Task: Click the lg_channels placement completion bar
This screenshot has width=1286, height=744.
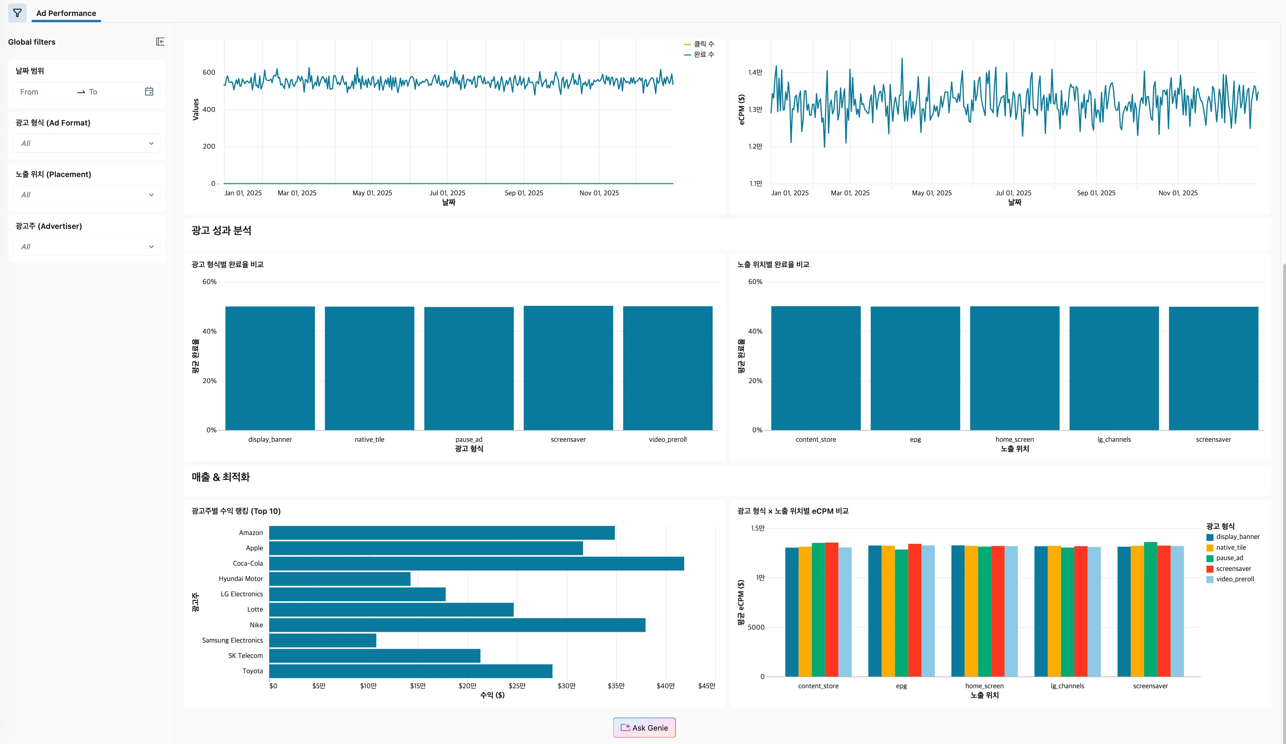Action: [1114, 368]
